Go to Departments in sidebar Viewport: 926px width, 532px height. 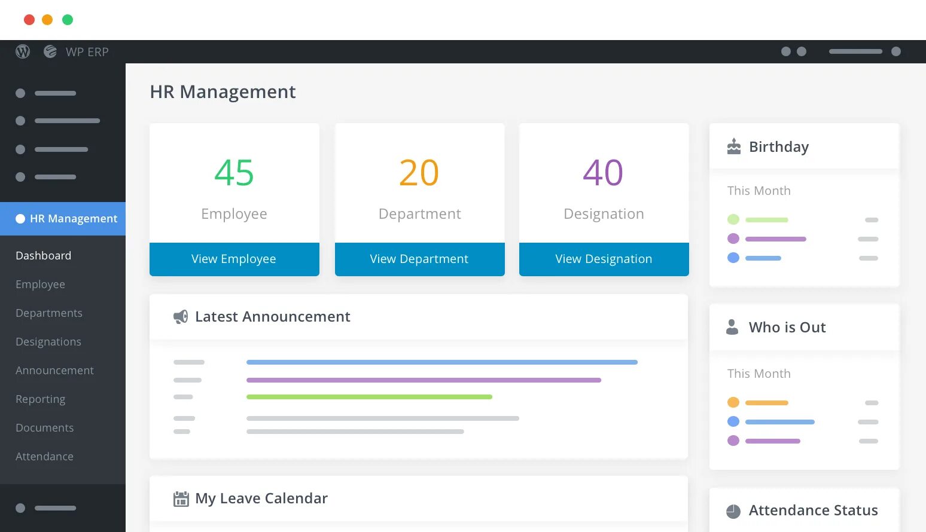(x=49, y=313)
